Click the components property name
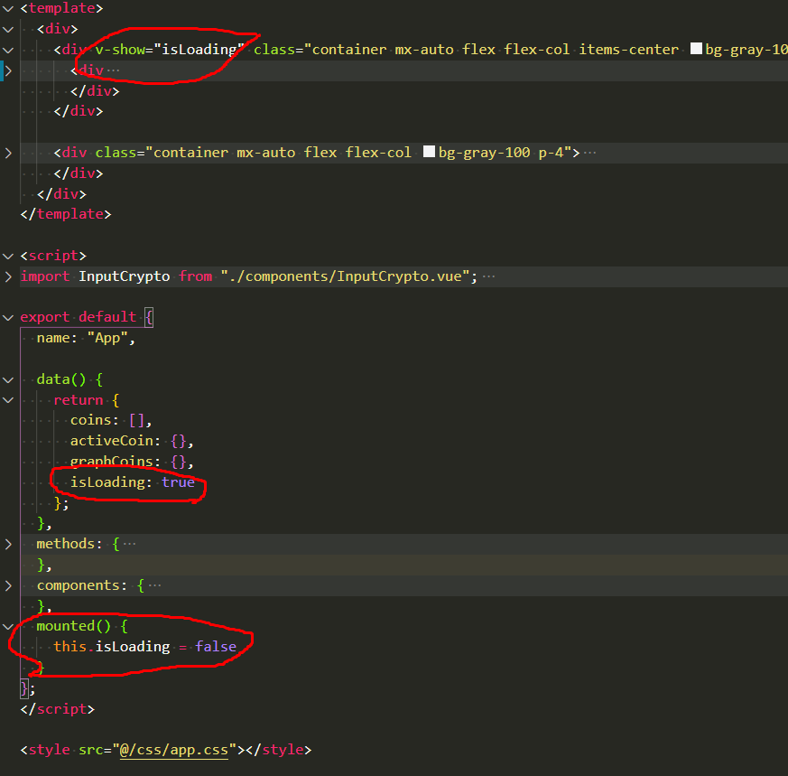The width and height of the screenshot is (788, 776). pyautogui.click(x=78, y=585)
